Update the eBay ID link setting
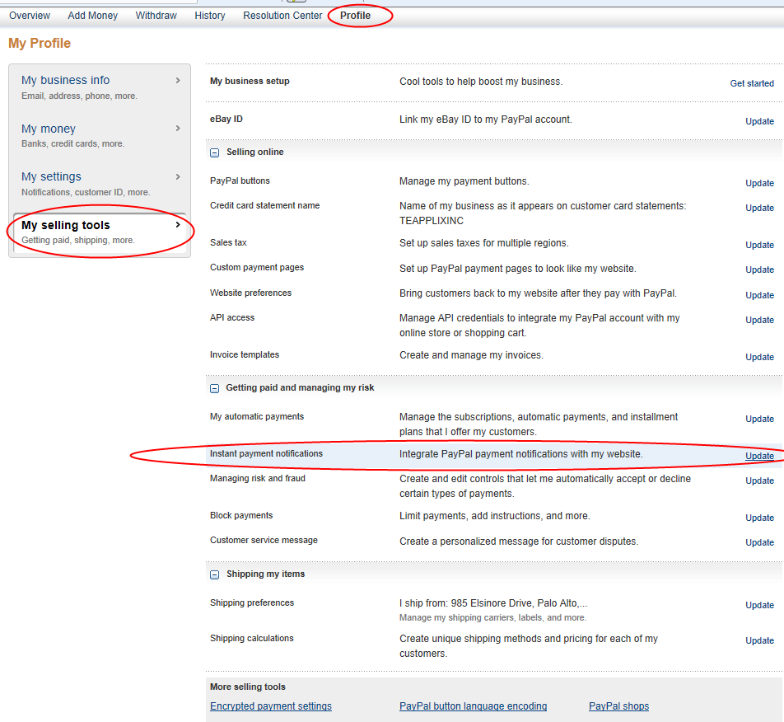The image size is (784, 722). tap(759, 122)
